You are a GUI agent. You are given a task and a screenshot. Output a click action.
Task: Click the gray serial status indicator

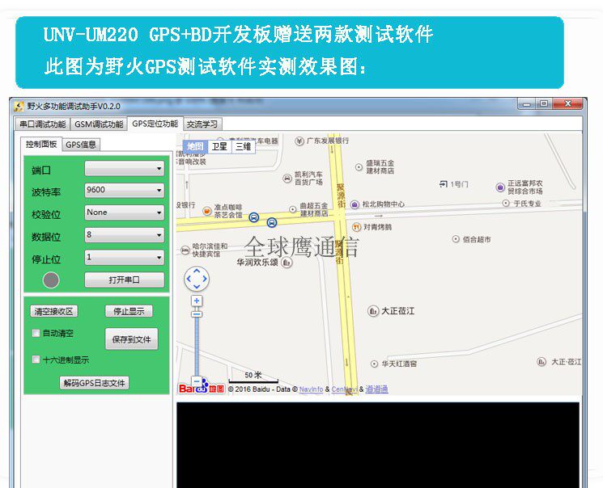[x=51, y=280]
